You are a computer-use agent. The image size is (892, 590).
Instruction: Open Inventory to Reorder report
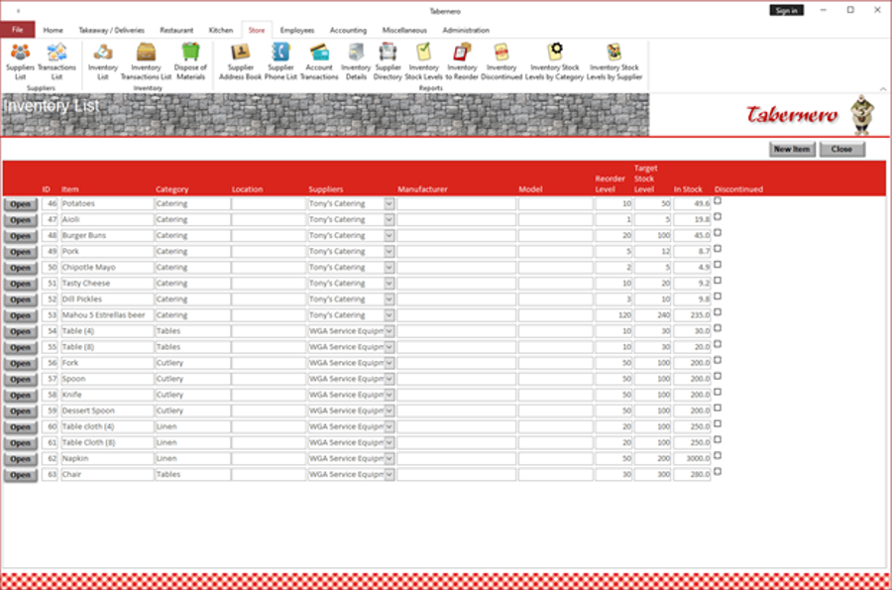(462, 61)
